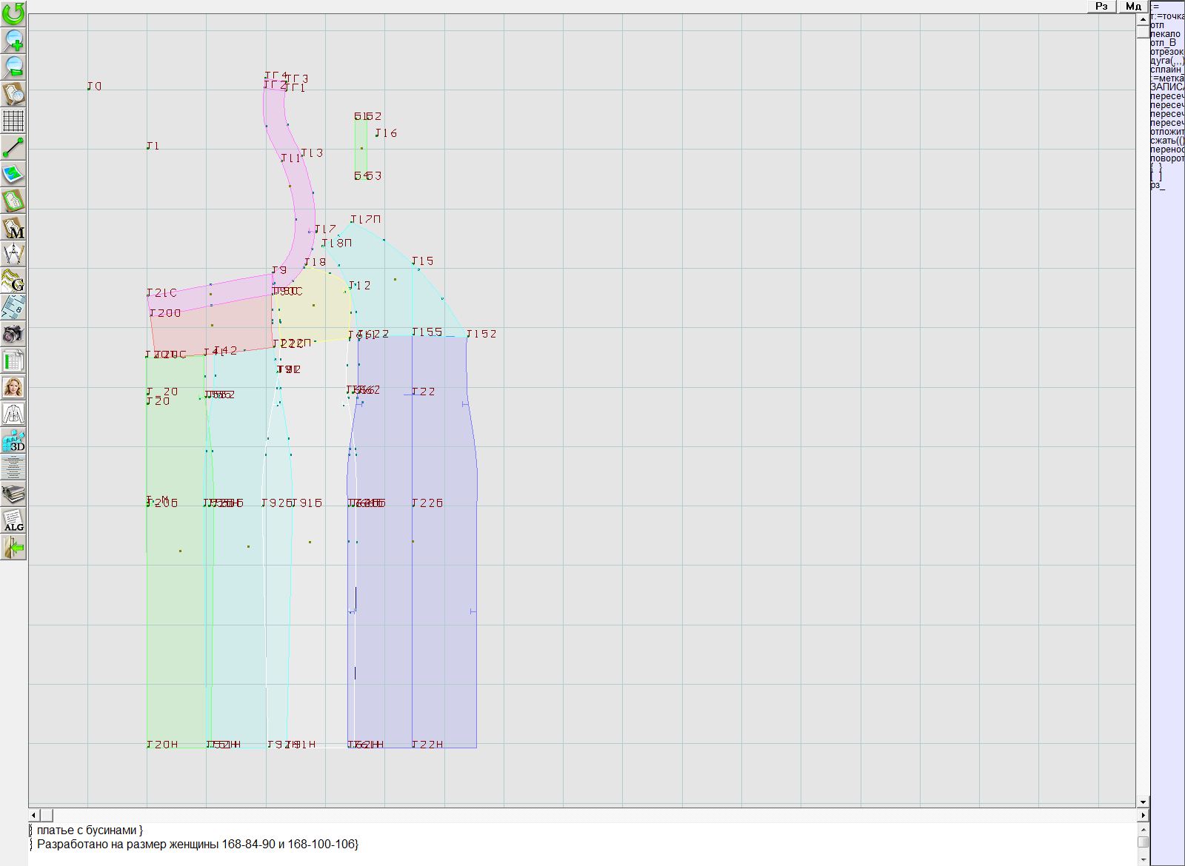This screenshot has height=866, width=1185.
Task: Open the stacked books library icon
Action: 13,494
